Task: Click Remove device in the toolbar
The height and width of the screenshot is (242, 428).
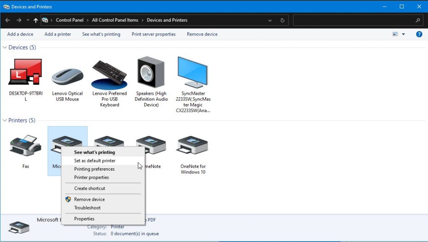Action: (202, 34)
